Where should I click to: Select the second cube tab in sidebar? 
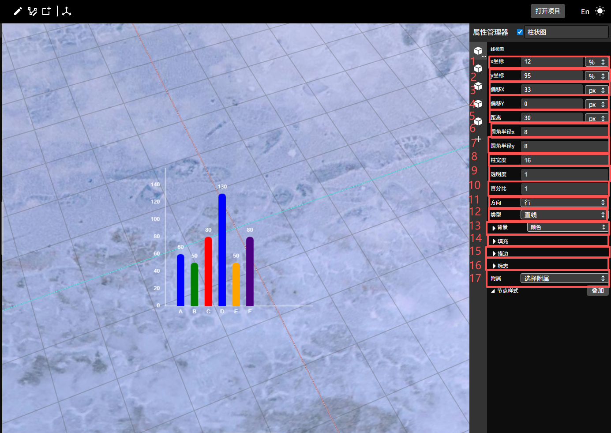(x=478, y=68)
